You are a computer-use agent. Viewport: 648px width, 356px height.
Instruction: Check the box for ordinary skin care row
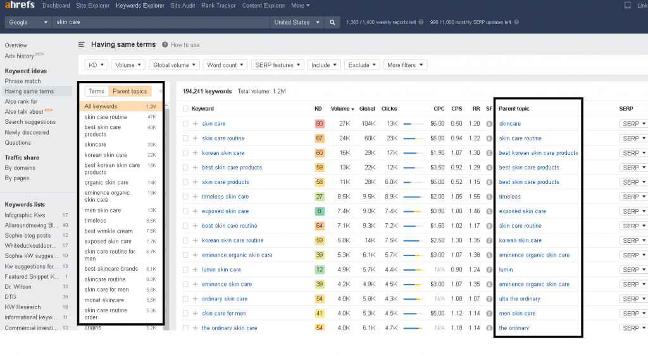coord(185,298)
